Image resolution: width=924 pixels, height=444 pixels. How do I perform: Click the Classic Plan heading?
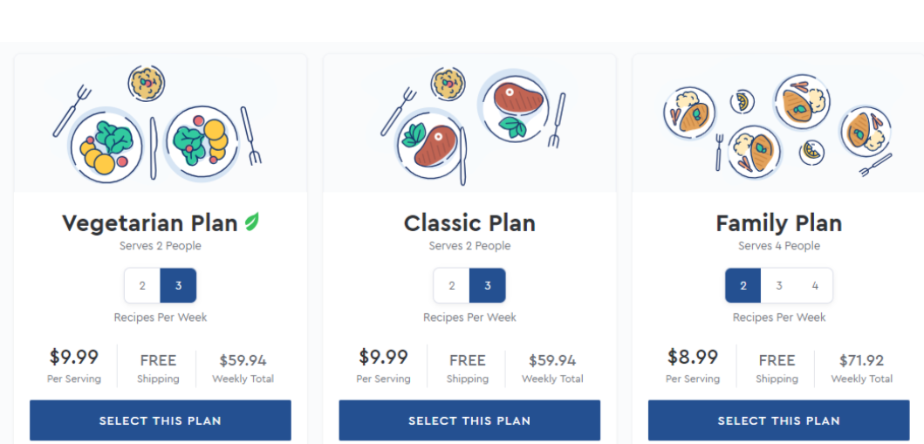pos(469,223)
